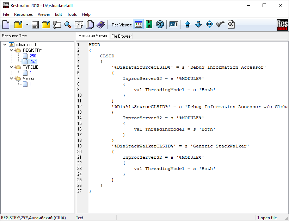Click the DiaDataSourceCLSID line
The width and height of the screenshot is (289, 221).
[189, 67]
